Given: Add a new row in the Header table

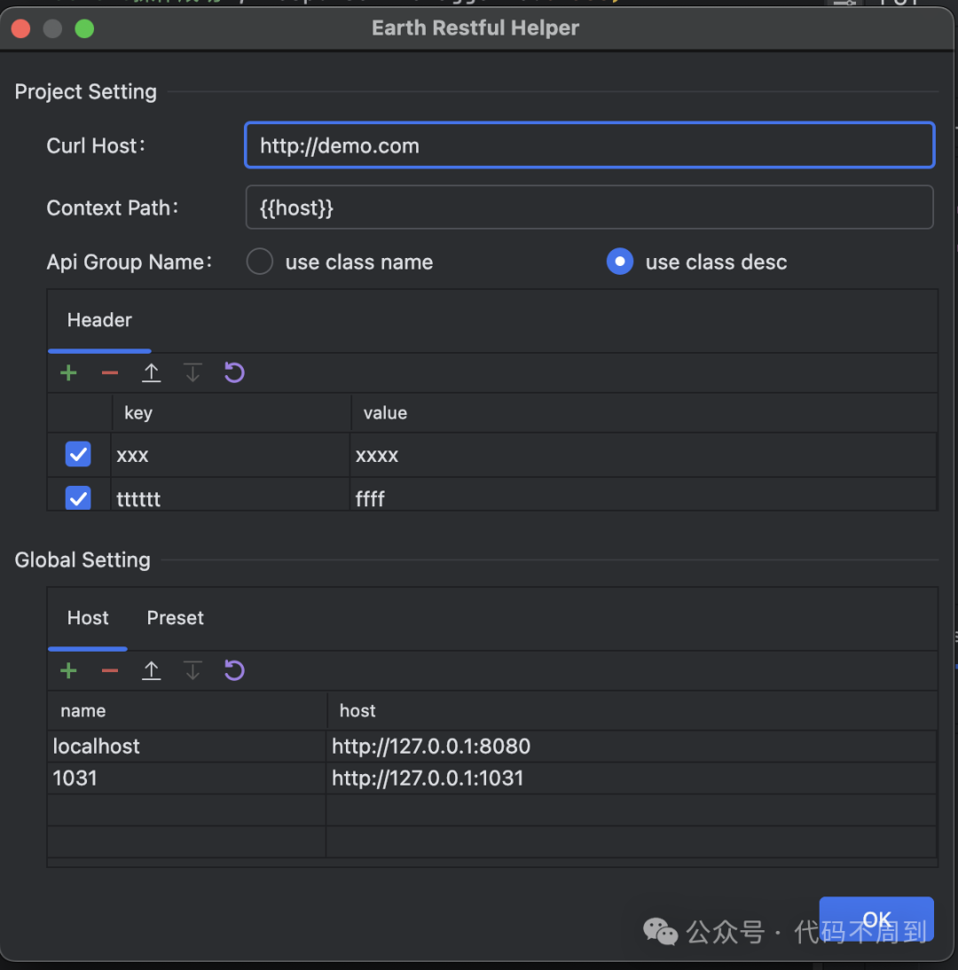Looking at the screenshot, I should [68, 372].
